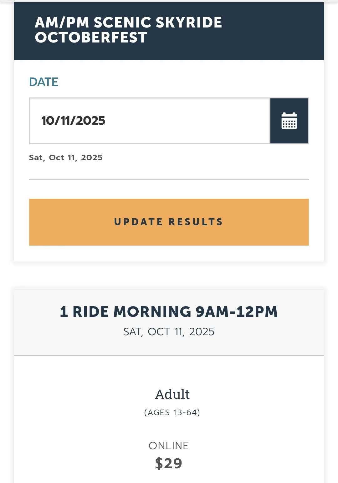Click the word MORNING in the ticket heading

152,311
